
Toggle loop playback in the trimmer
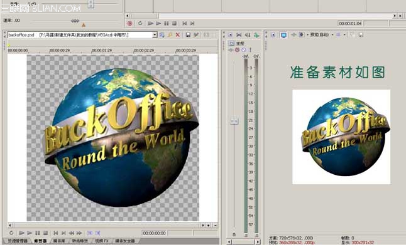(11, 233)
